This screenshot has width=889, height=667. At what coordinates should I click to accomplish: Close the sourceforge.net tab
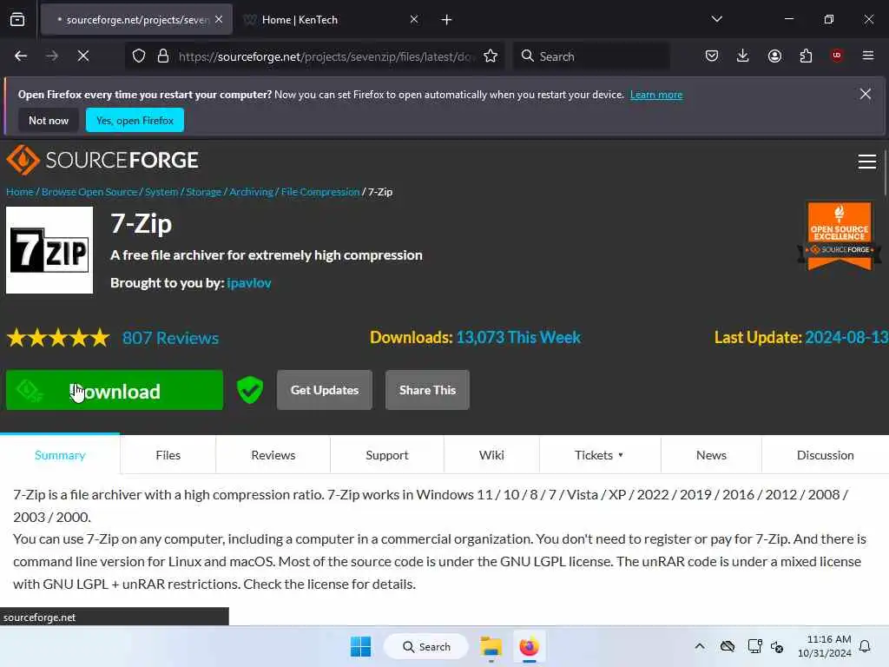click(x=219, y=19)
